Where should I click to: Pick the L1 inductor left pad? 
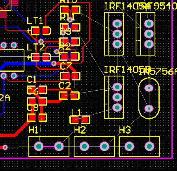[x=75, y=120]
